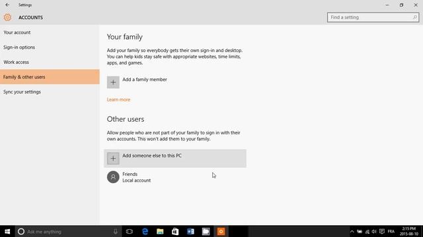The image size is (423, 237).
Task: Open Sync your settings section
Action: click(50, 92)
